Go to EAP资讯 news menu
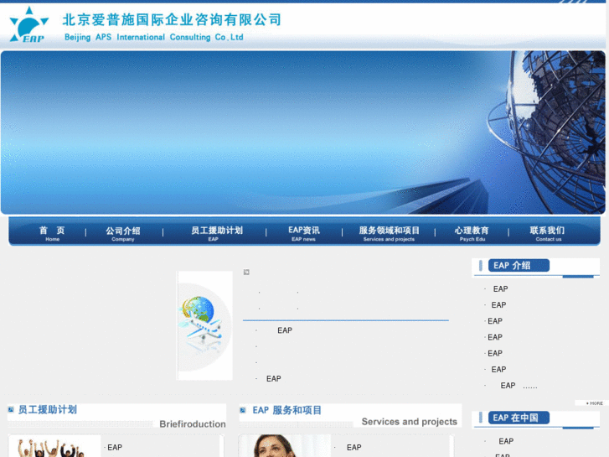The image size is (609, 457). coord(304,233)
